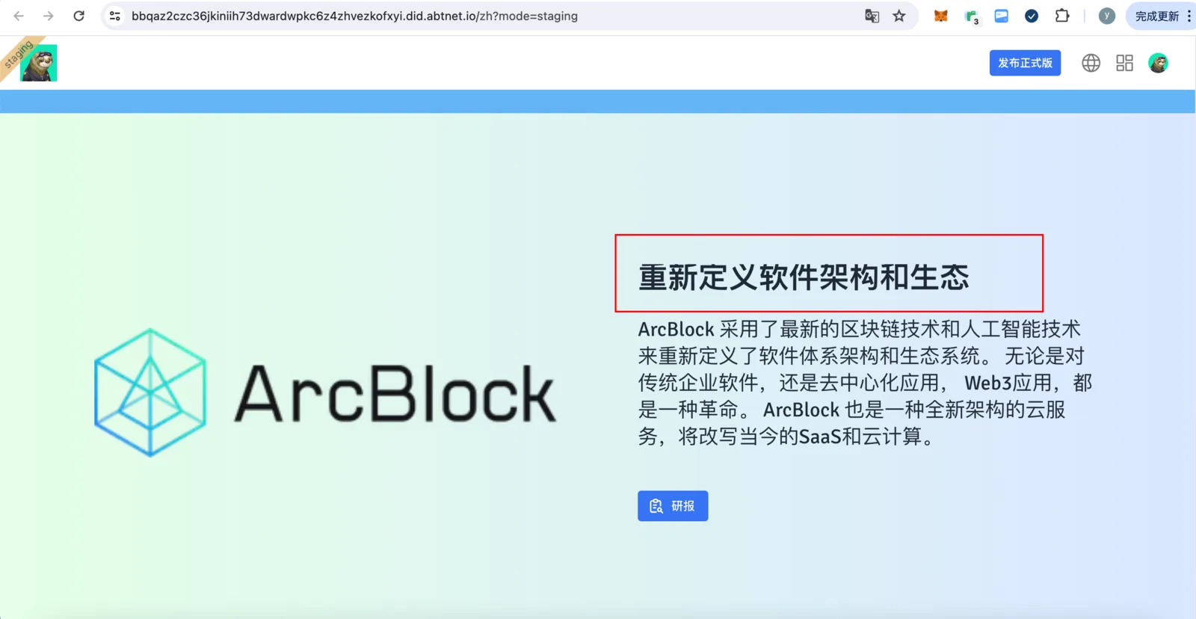Viewport: 1196px width, 619px height.
Task: Open the Chrome three-dot menu
Action: [x=1189, y=16]
